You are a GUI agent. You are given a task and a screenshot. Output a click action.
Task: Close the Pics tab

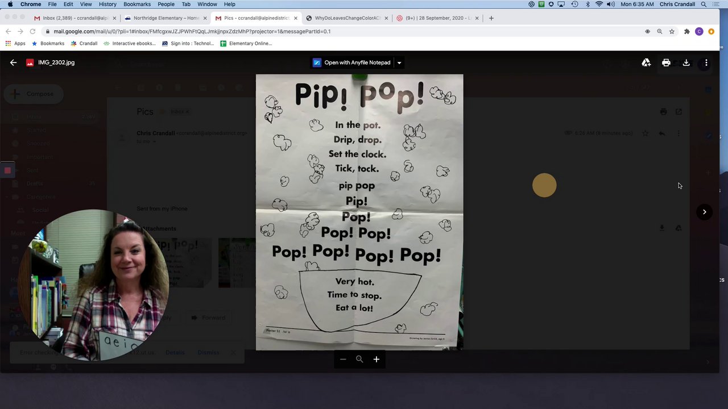click(x=296, y=18)
